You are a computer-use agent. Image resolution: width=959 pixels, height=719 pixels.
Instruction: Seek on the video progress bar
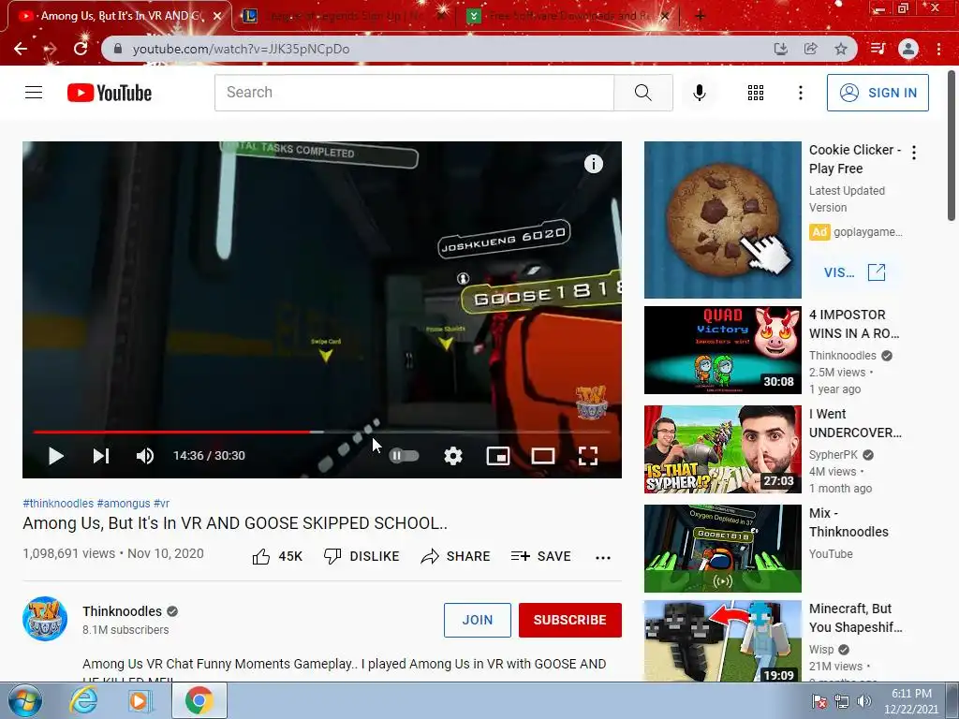click(x=322, y=432)
